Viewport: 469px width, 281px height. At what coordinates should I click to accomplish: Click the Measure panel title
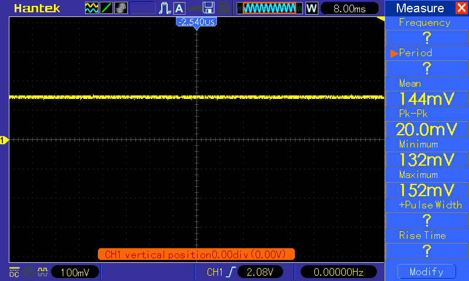[420, 8]
